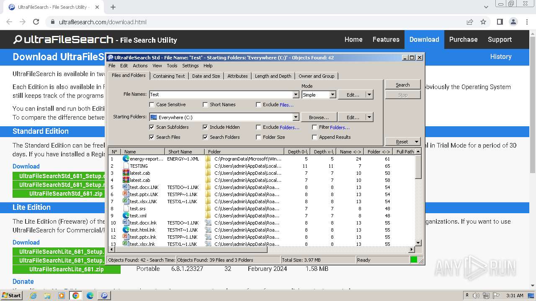This screenshot has width=536, height=301.
Task: Enable the Append Results checkbox
Action: (314, 137)
